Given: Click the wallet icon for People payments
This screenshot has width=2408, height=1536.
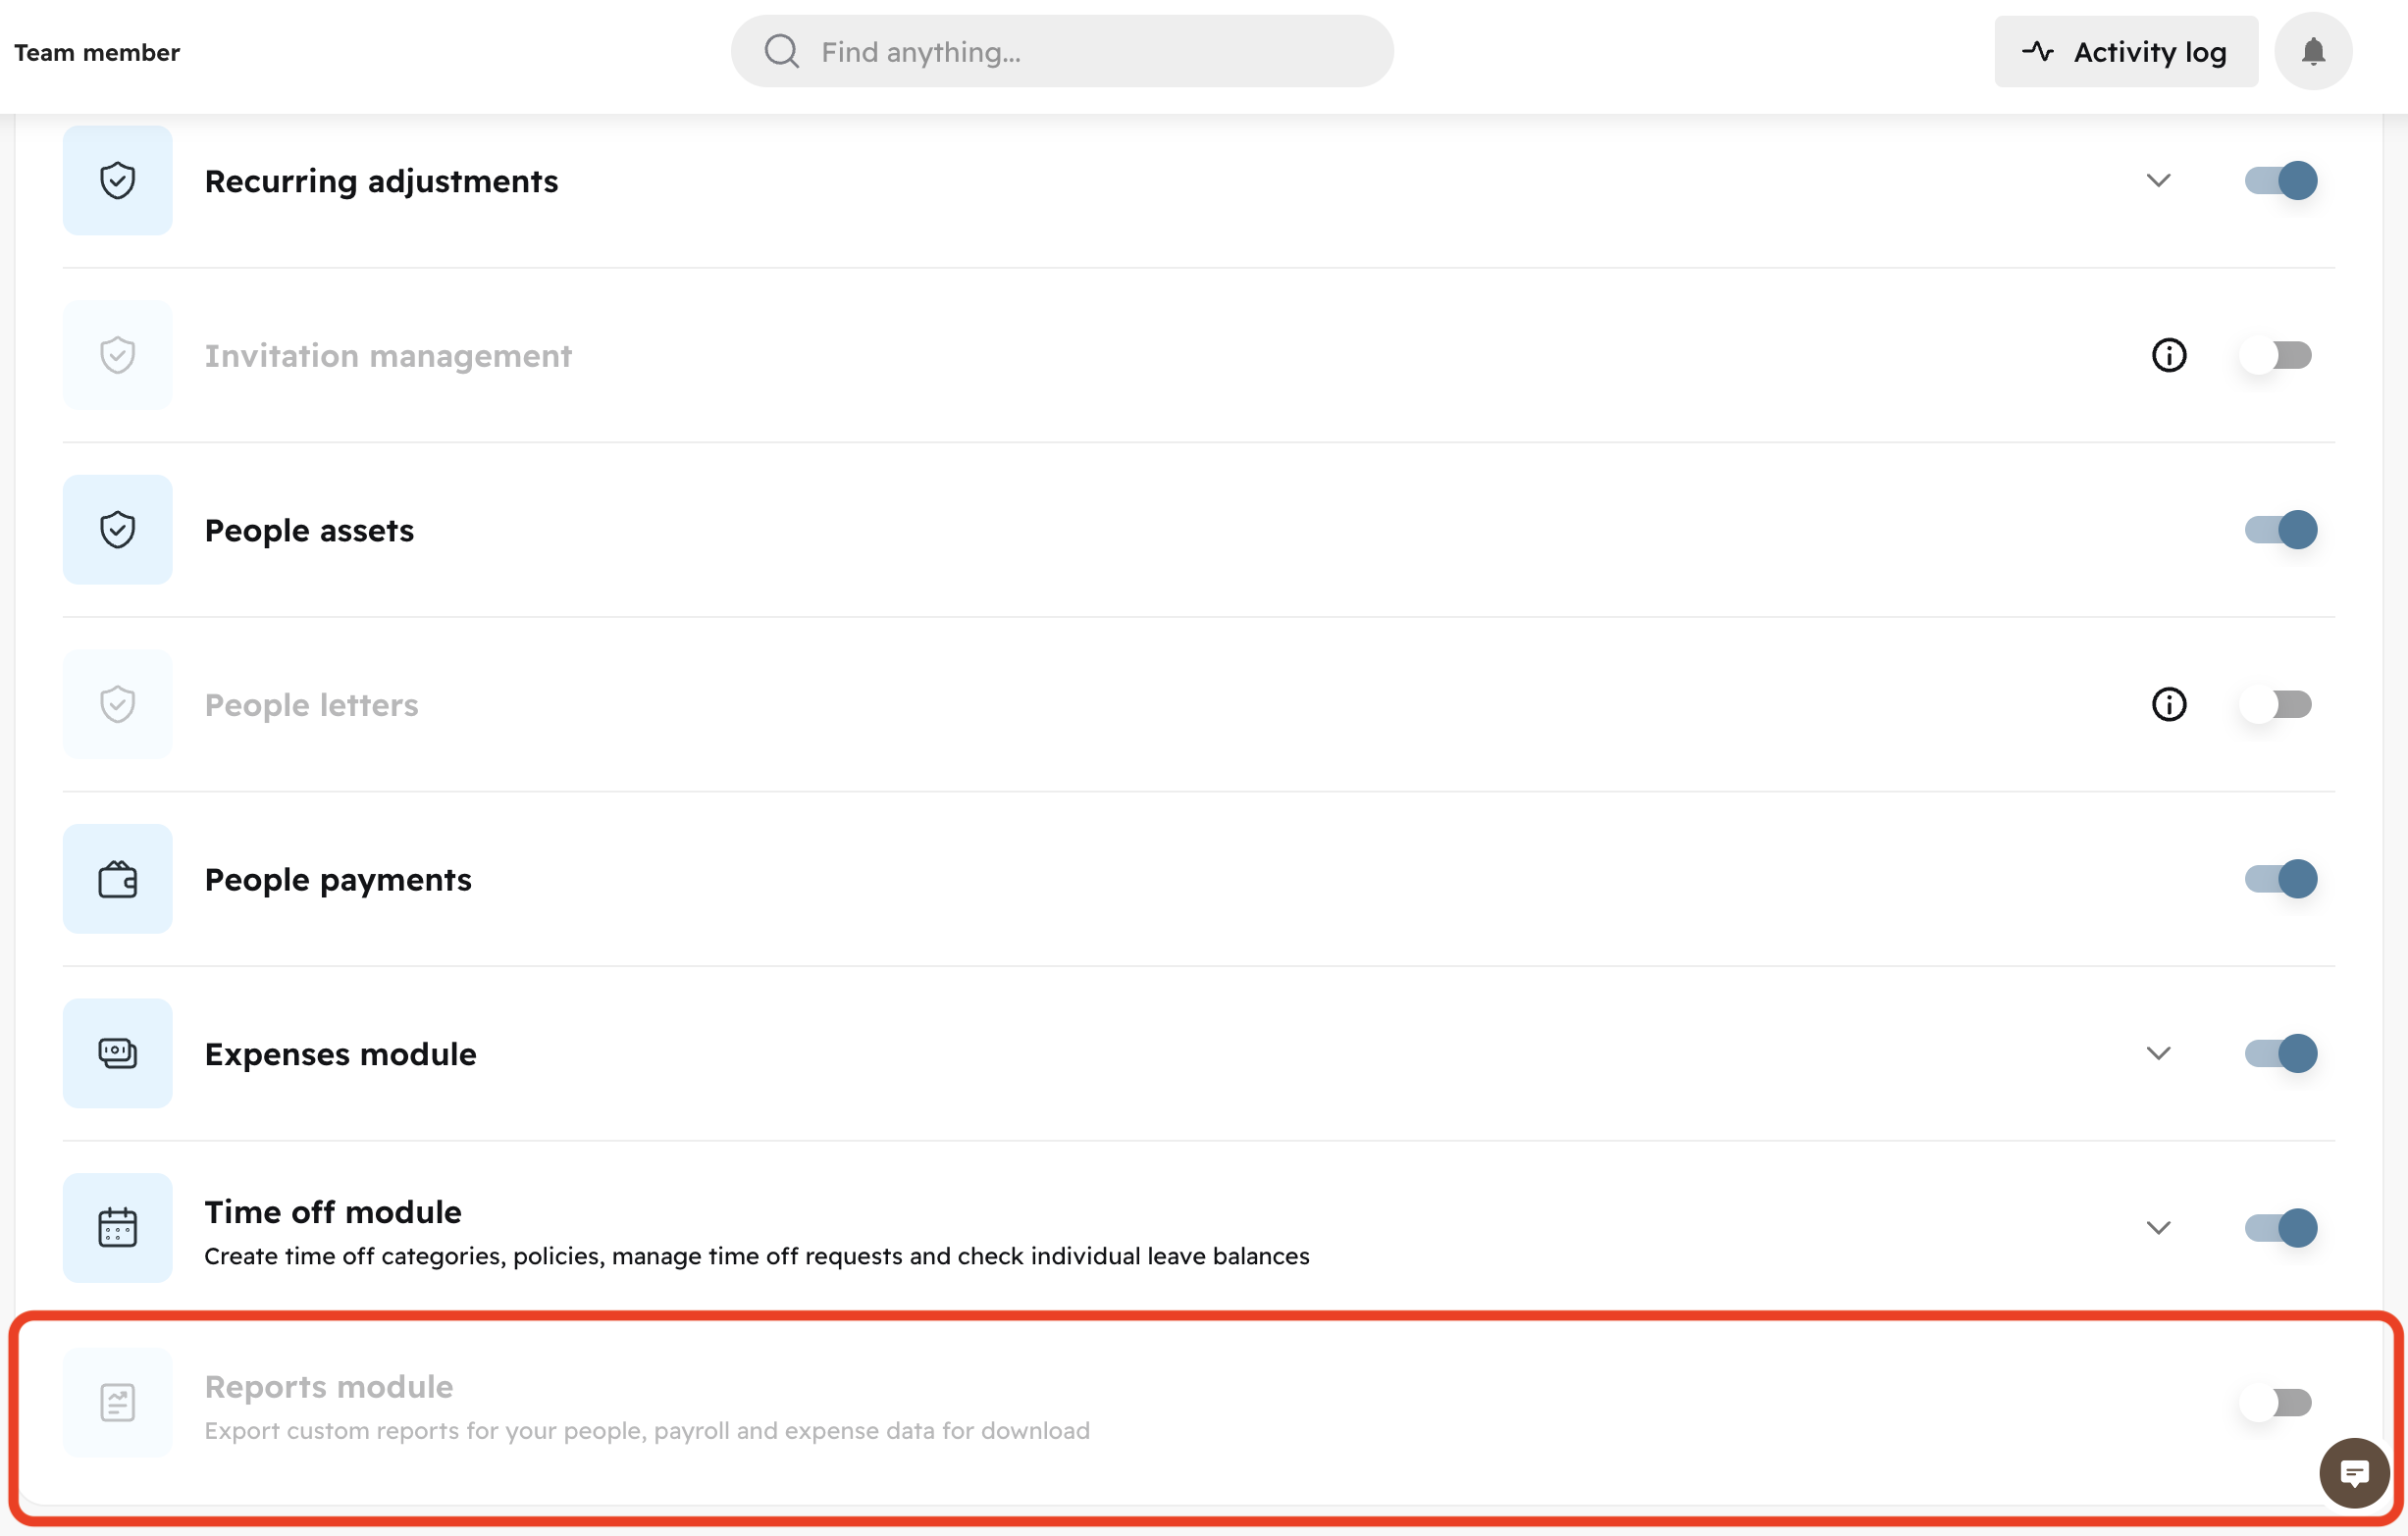Looking at the screenshot, I should coord(117,879).
